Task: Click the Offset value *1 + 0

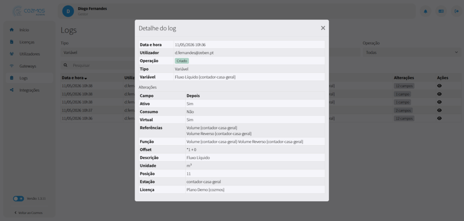Action: point(192,150)
